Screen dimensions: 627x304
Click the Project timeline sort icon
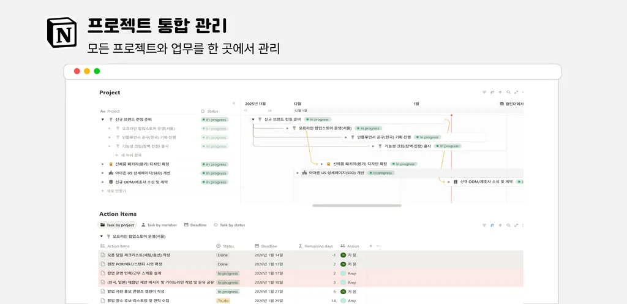492,93
